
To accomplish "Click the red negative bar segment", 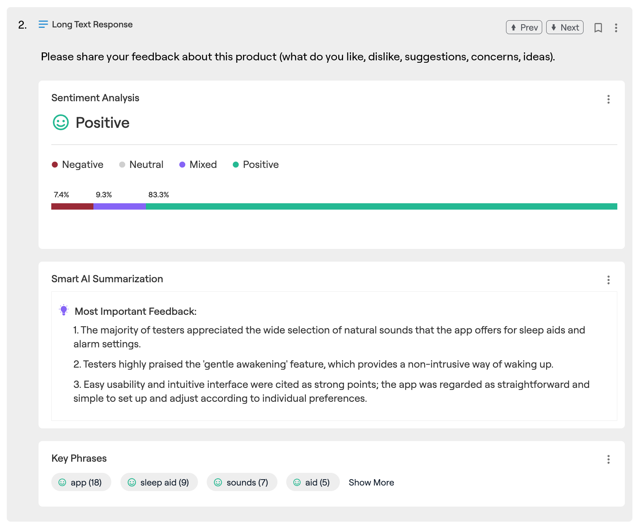I will pos(72,206).
